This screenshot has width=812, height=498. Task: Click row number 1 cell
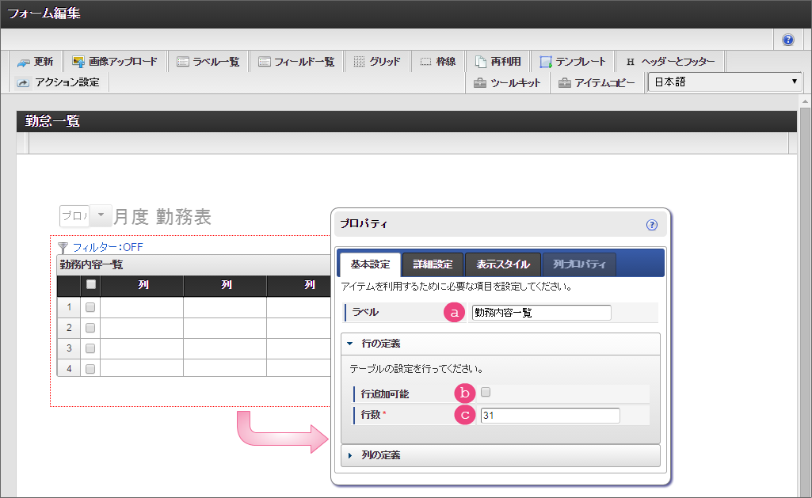pos(69,307)
